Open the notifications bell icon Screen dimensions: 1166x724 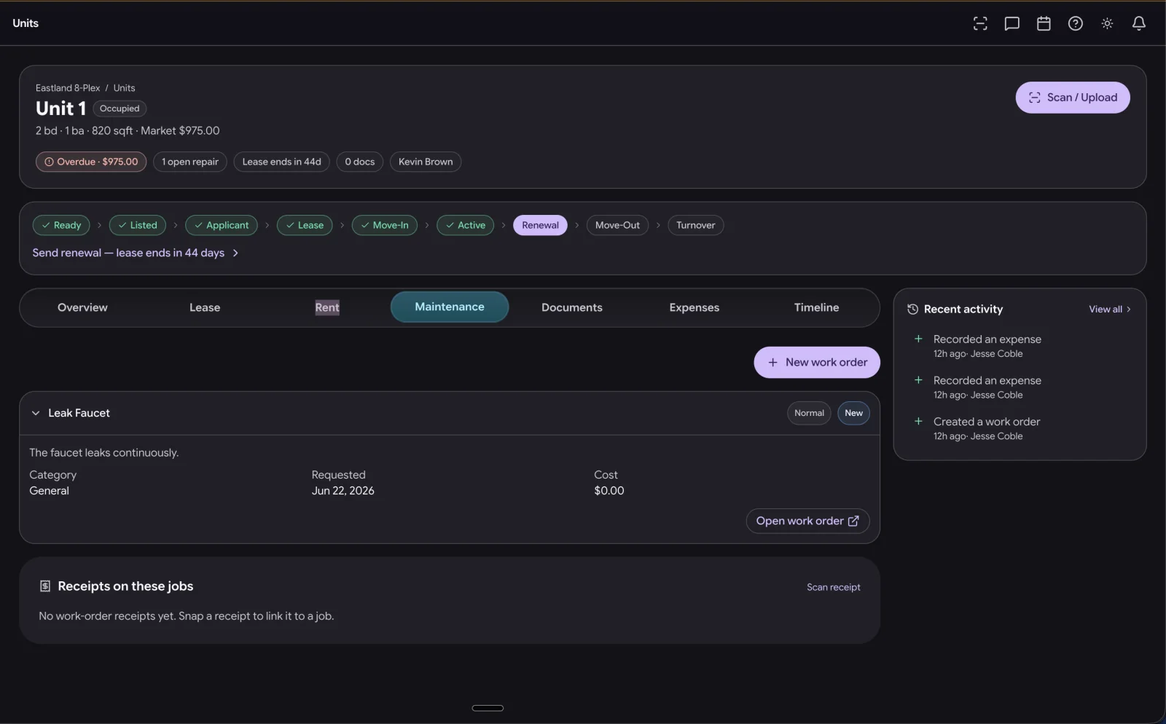1138,23
